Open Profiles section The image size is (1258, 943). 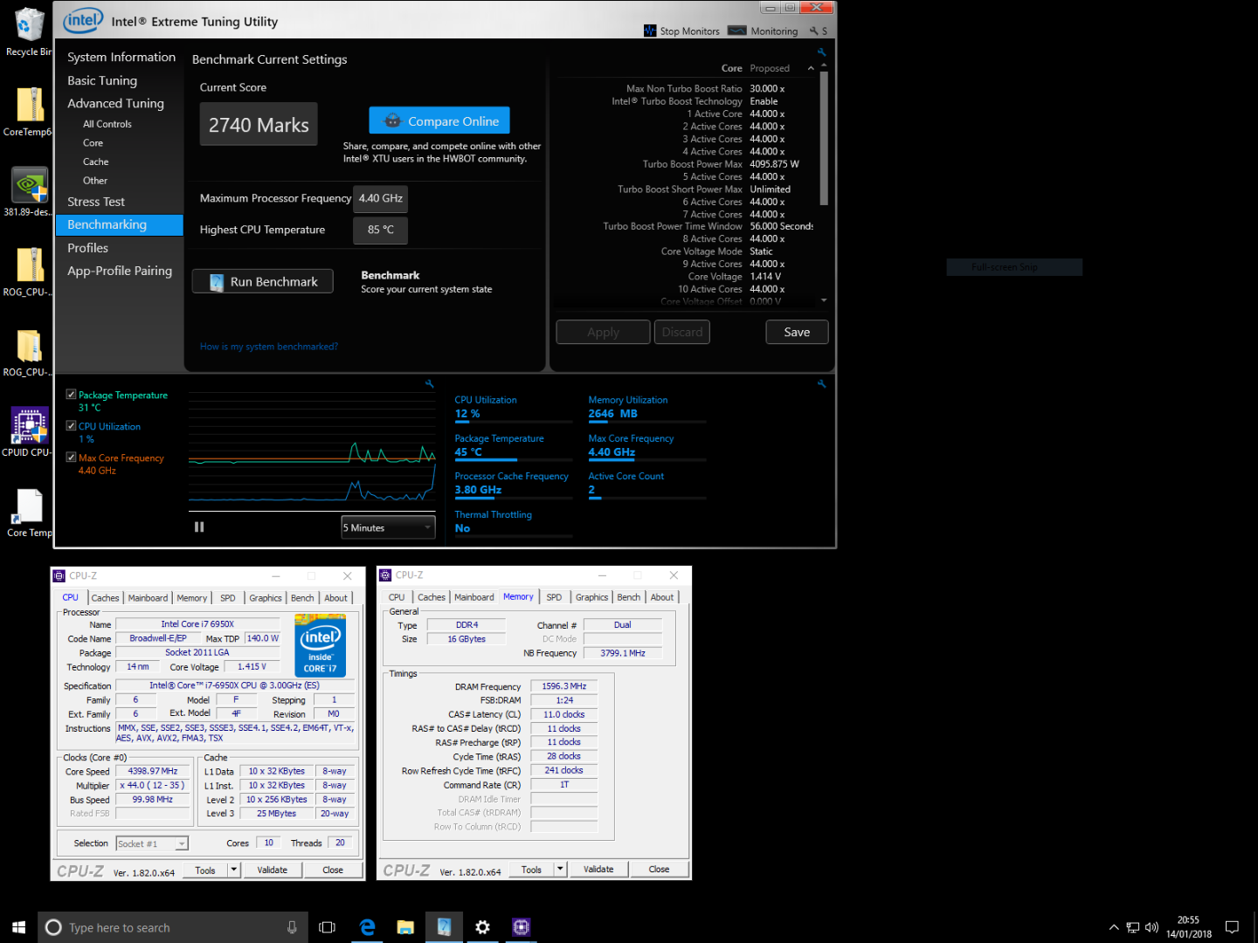(88, 248)
